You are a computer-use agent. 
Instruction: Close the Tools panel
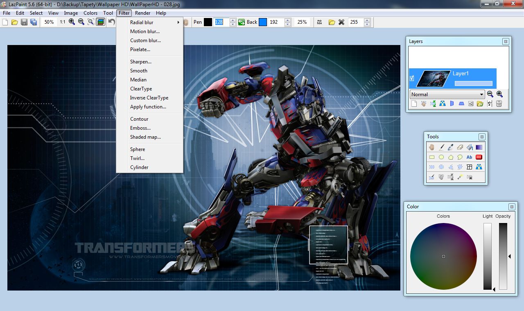(482, 137)
